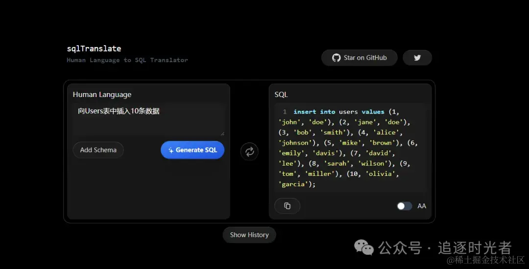Viewport: 529px width, 269px height.
Task: Toggle the AA uppercase switch
Action: tap(405, 206)
